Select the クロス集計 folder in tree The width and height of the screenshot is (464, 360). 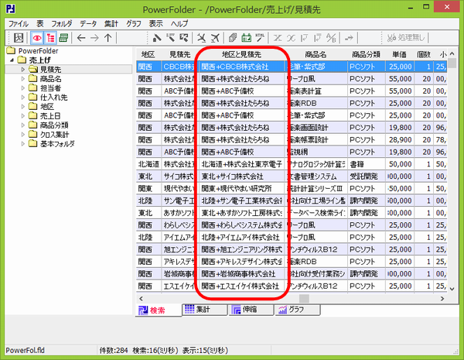coord(54,135)
